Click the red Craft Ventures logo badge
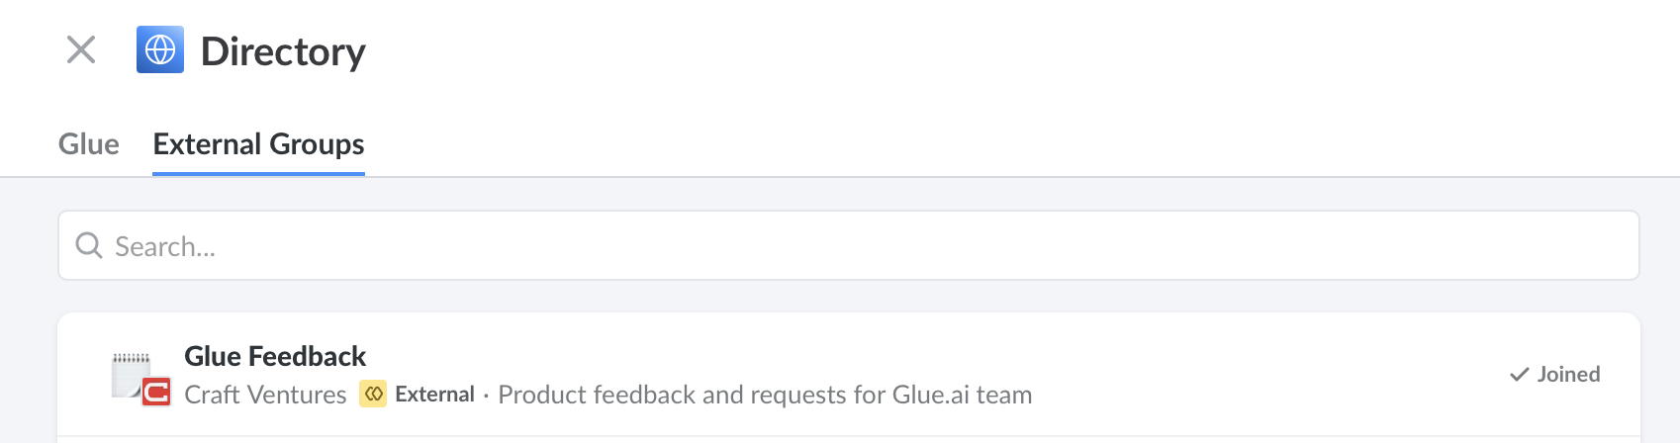Image resolution: width=1680 pixels, height=443 pixels. [156, 393]
